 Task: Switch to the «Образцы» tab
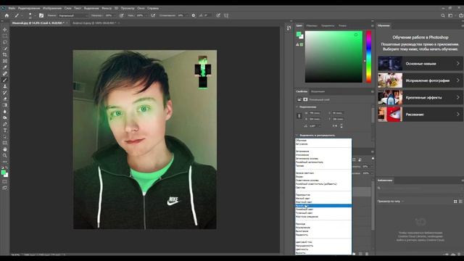pos(312,26)
